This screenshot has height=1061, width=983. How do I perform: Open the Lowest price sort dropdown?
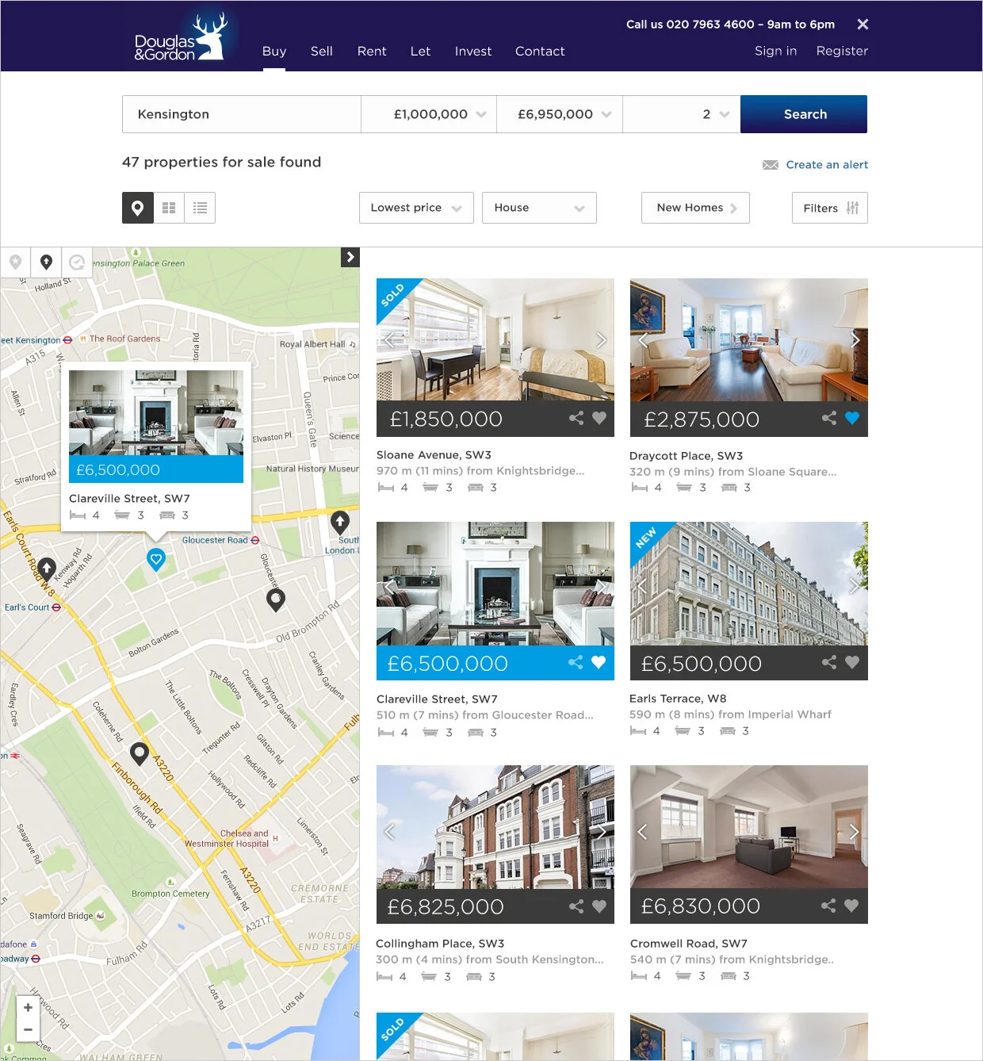tap(416, 208)
